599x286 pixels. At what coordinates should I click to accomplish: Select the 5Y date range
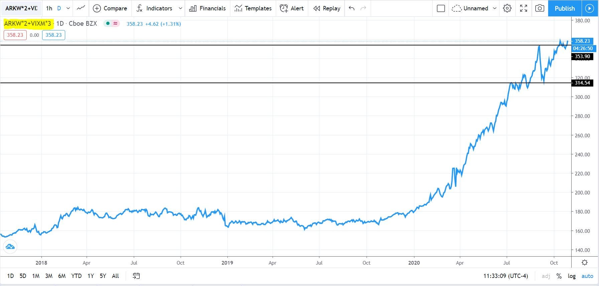[x=103, y=276]
